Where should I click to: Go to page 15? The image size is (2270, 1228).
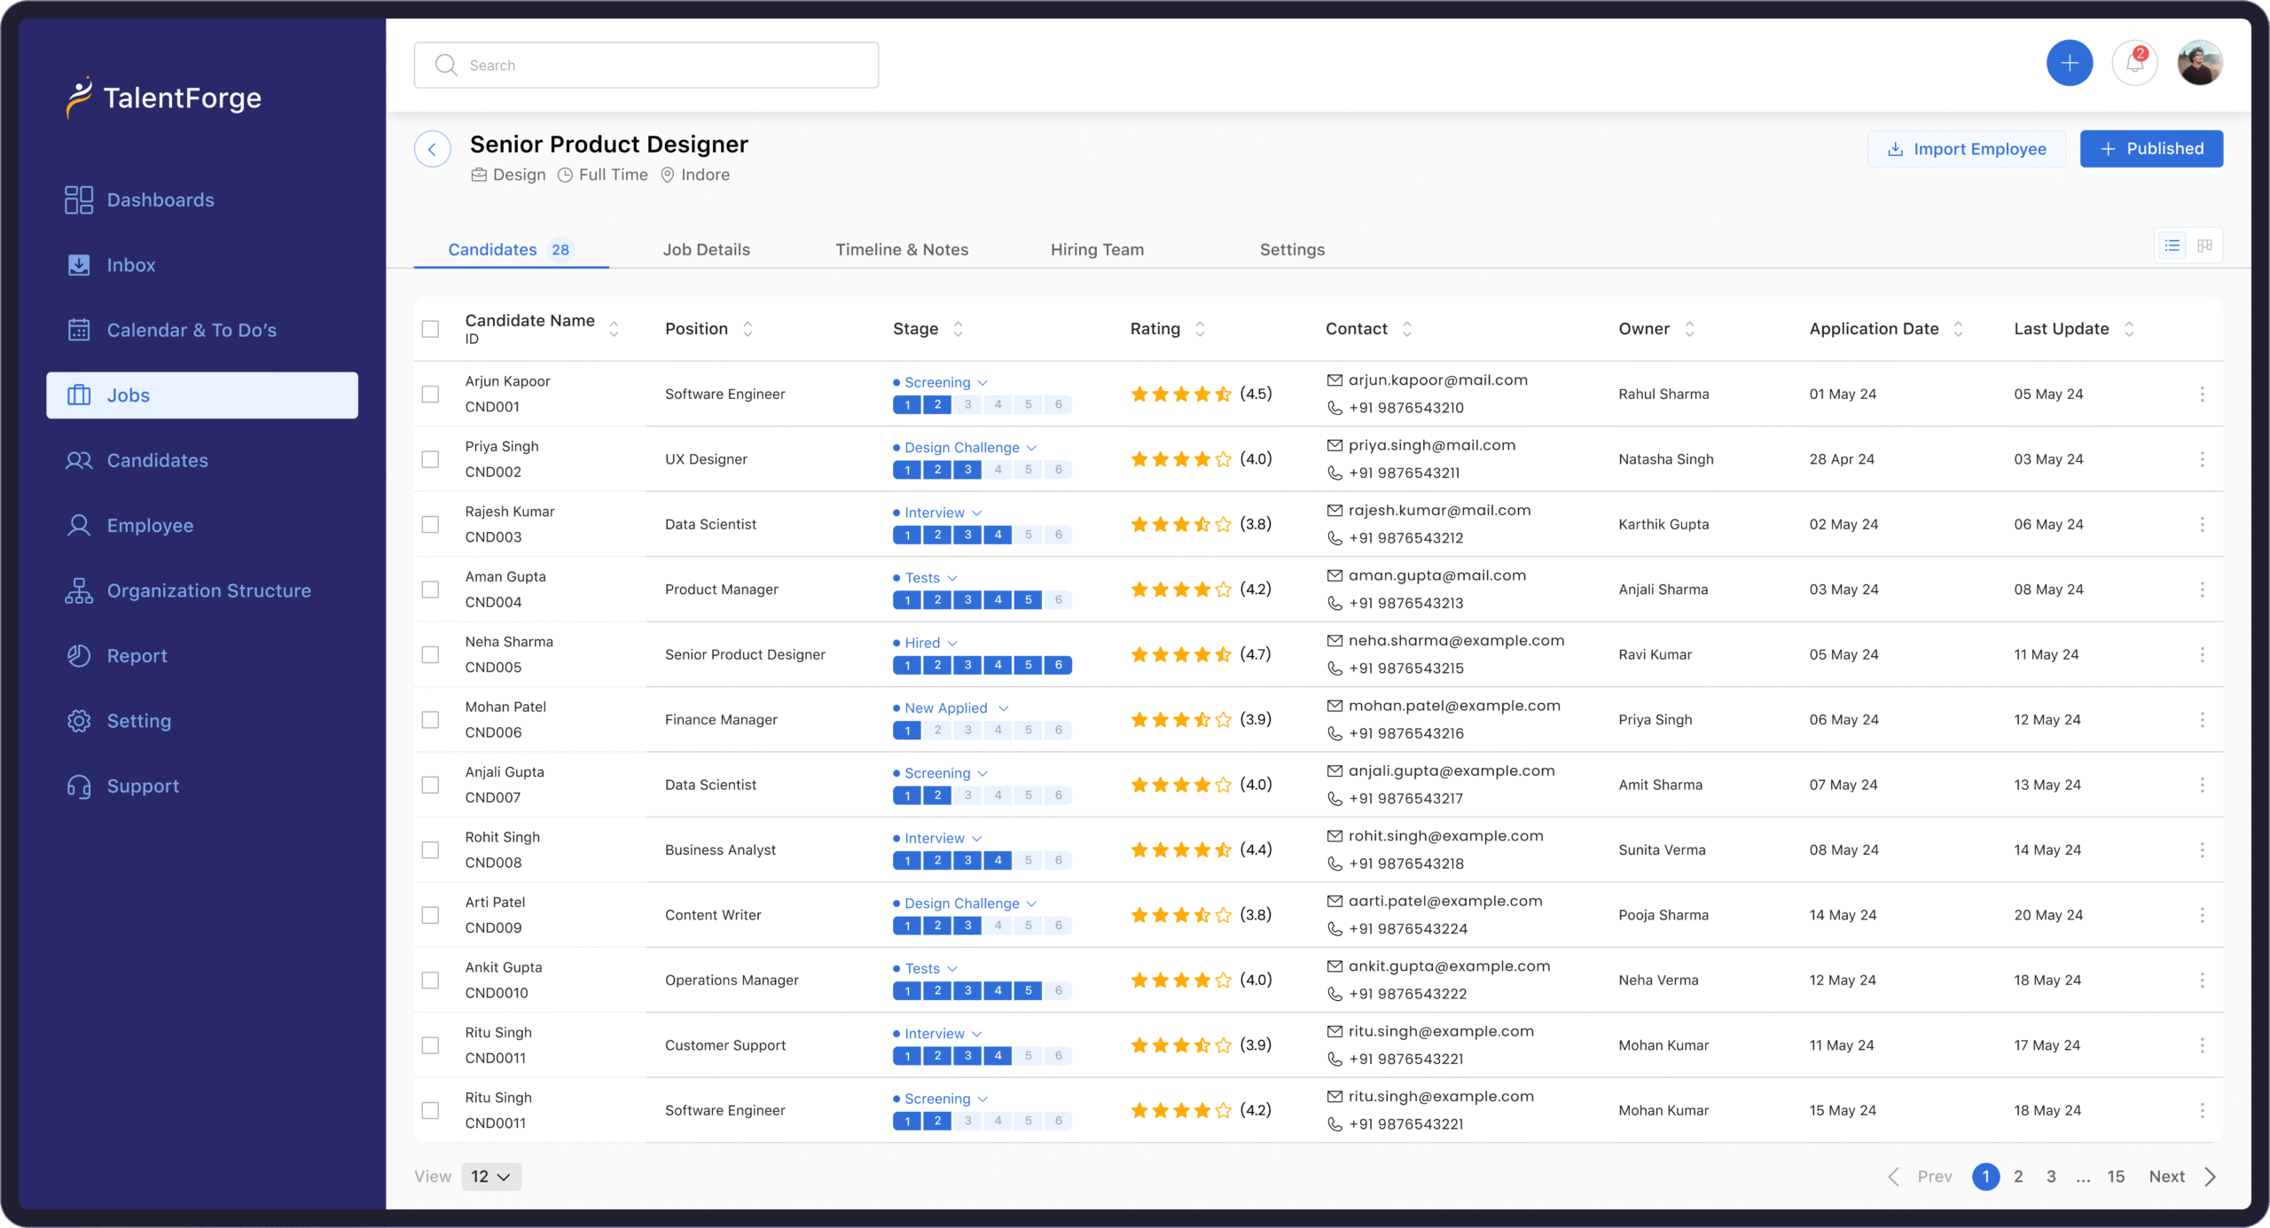(2116, 1177)
